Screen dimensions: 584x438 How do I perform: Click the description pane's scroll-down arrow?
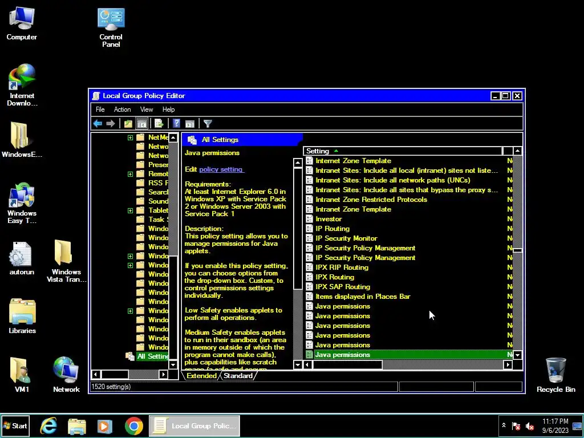[x=298, y=365]
